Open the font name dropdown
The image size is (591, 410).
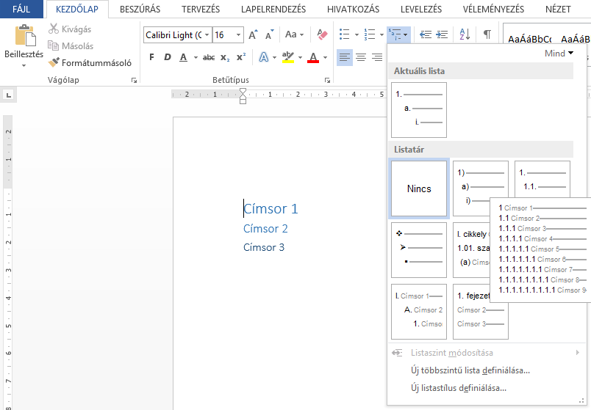[x=207, y=34]
